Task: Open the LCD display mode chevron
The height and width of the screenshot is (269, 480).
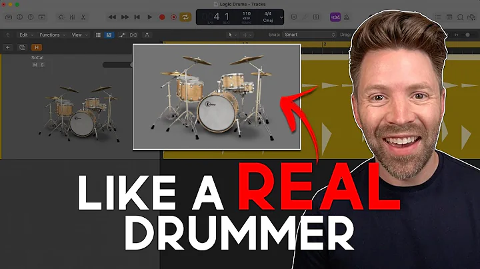Action: [x=281, y=17]
